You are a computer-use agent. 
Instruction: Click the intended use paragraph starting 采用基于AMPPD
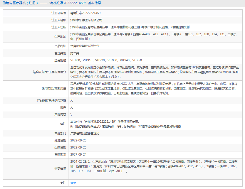pyautogui.click(x=154, y=89)
